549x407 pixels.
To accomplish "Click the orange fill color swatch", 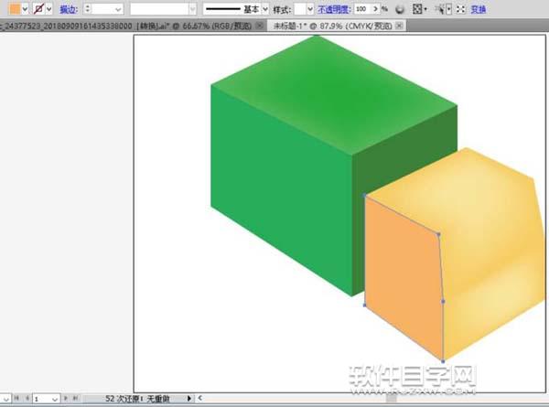I will pyautogui.click(x=15, y=9).
